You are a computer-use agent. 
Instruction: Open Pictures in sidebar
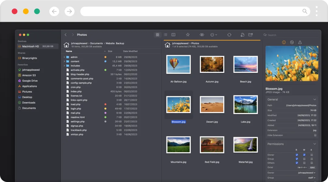[x=27, y=92]
